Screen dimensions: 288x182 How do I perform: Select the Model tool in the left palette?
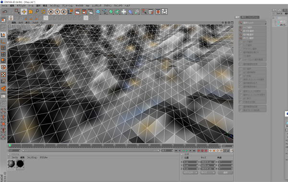click(x=3, y=35)
